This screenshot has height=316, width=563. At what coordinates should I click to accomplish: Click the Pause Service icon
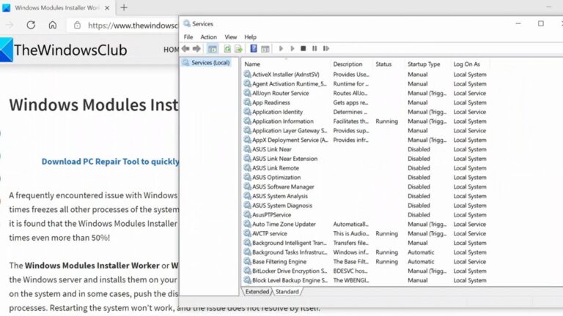click(314, 48)
